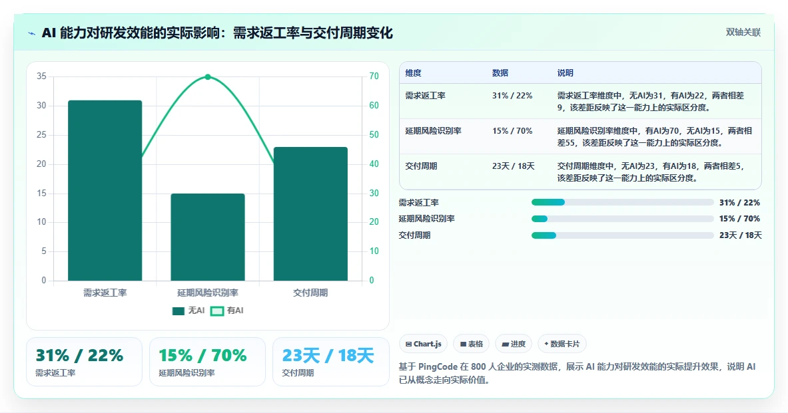This screenshot has width=788, height=413.
Task: Click the 延期风险识别率 progress bar
Action: tap(622, 219)
